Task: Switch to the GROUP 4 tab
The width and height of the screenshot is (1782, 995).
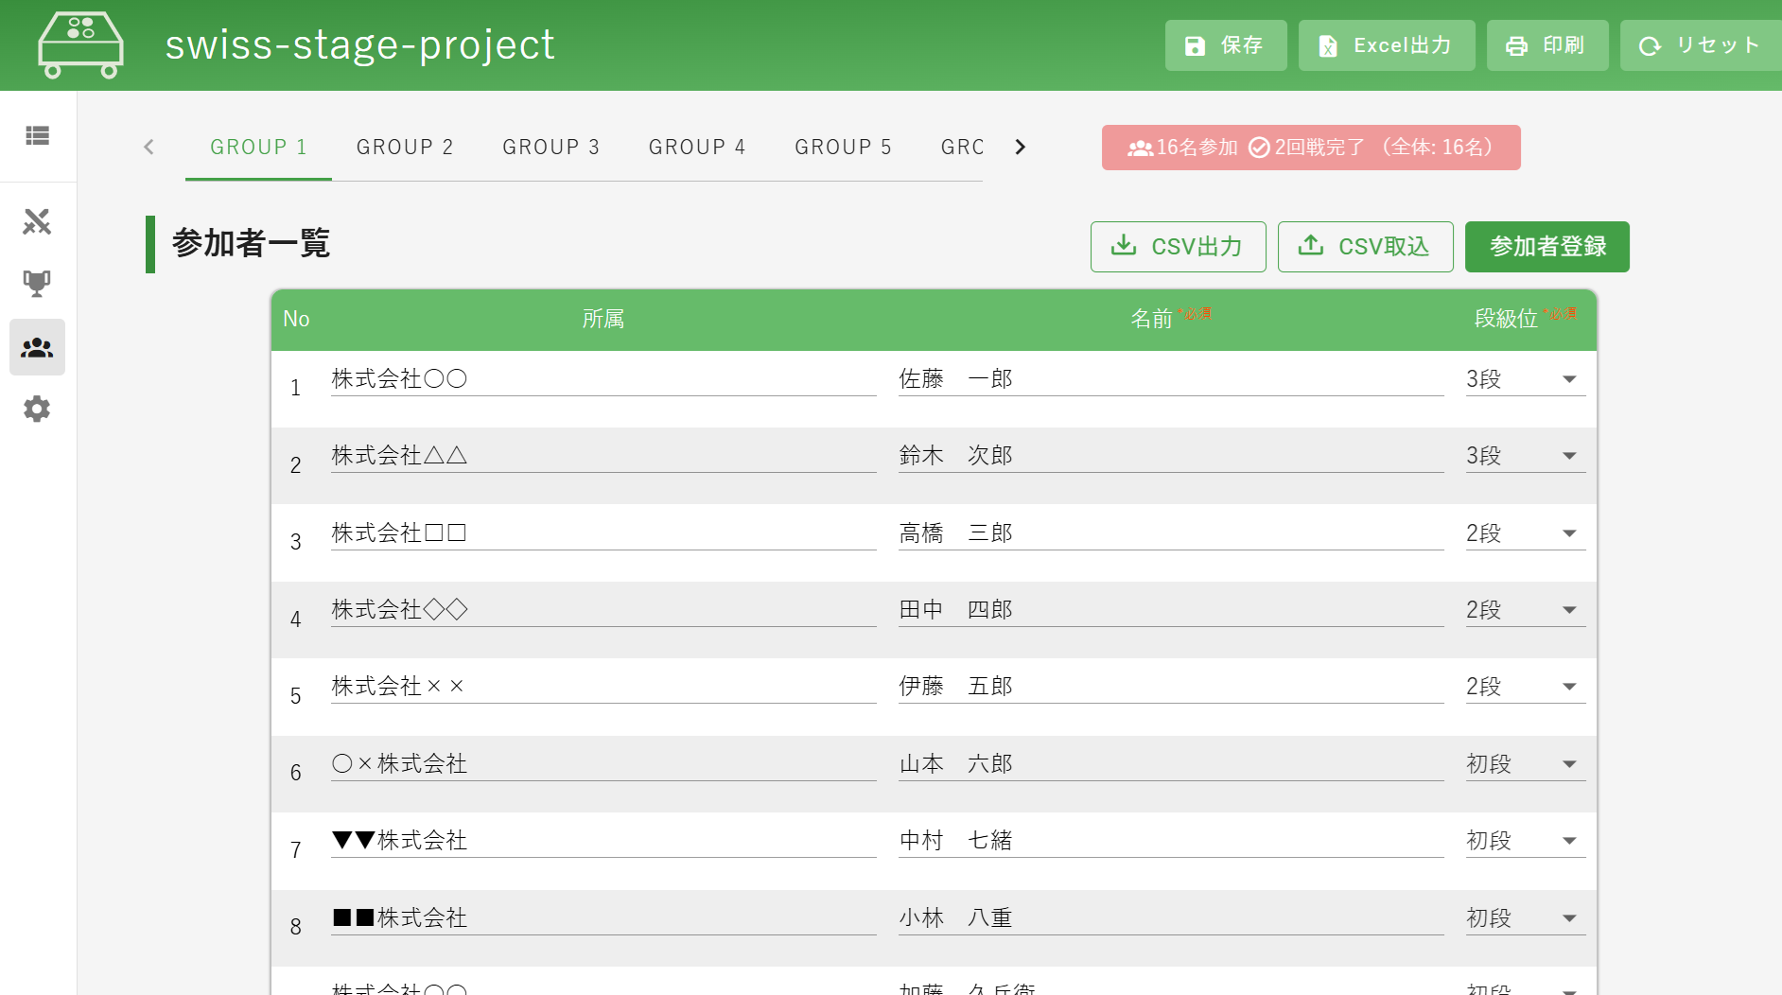Action: click(697, 148)
